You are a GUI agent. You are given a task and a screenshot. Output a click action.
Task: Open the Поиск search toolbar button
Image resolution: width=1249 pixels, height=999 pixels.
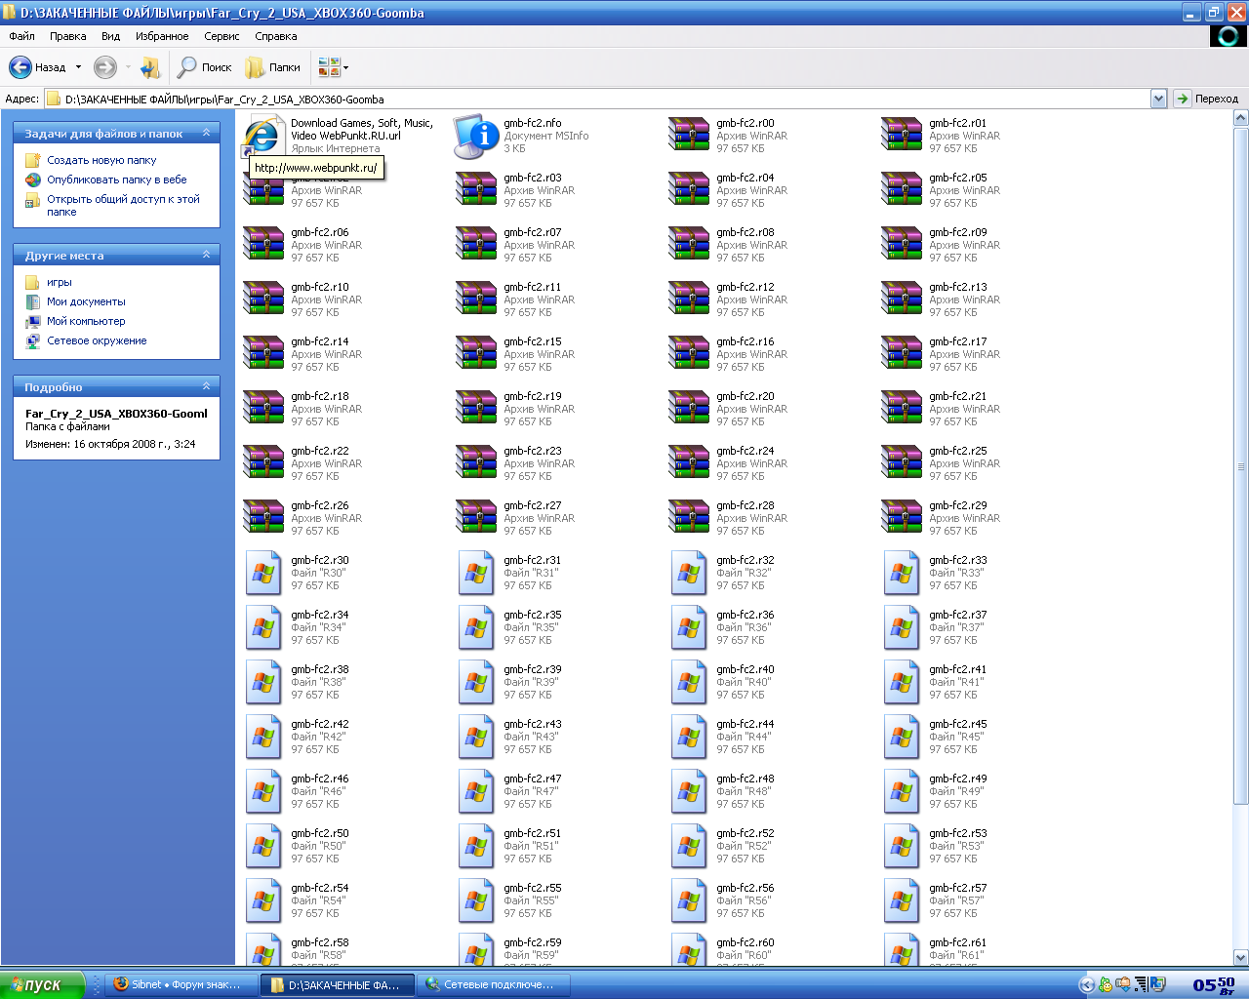pyautogui.click(x=205, y=67)
